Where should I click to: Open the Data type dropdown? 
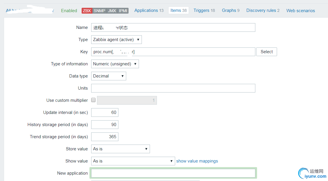pos(109,76)
